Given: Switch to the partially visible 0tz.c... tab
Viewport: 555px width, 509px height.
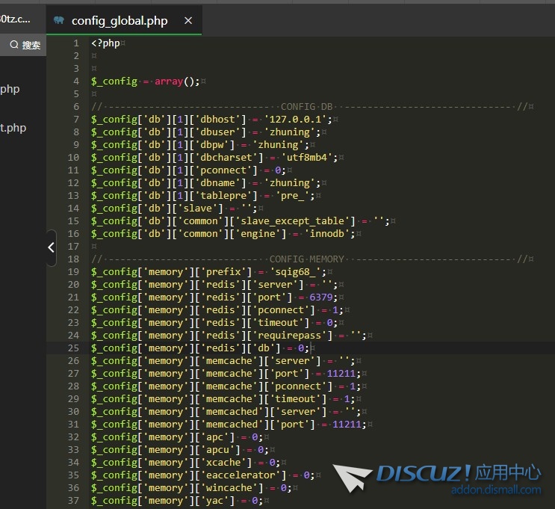Looking at the screenshot, I should pos(15,19).
